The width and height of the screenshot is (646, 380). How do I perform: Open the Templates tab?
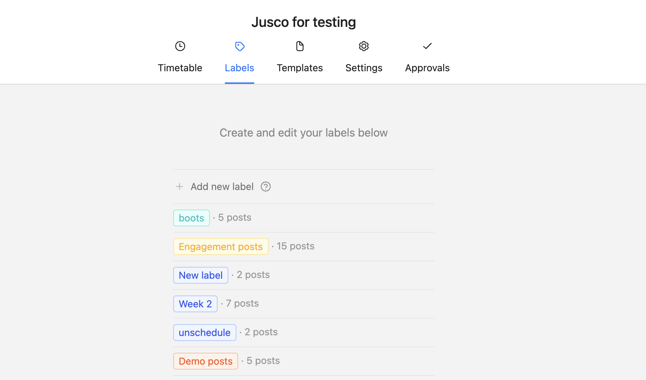coord(300,68)
